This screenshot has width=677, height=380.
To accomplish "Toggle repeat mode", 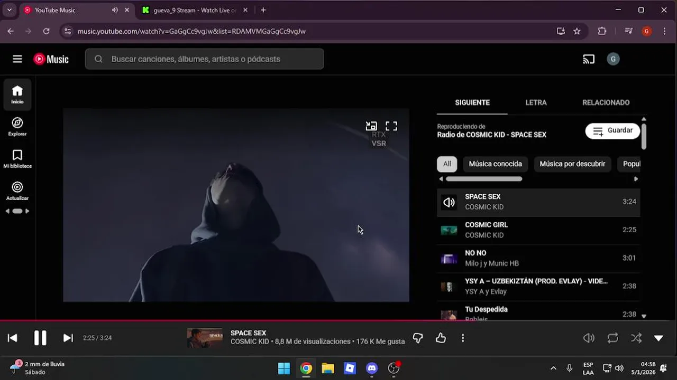I will pos(612,338).
